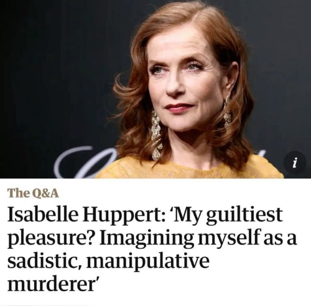Click the right earring in photo
The image size is (311, 306).
tap(227, 112)
